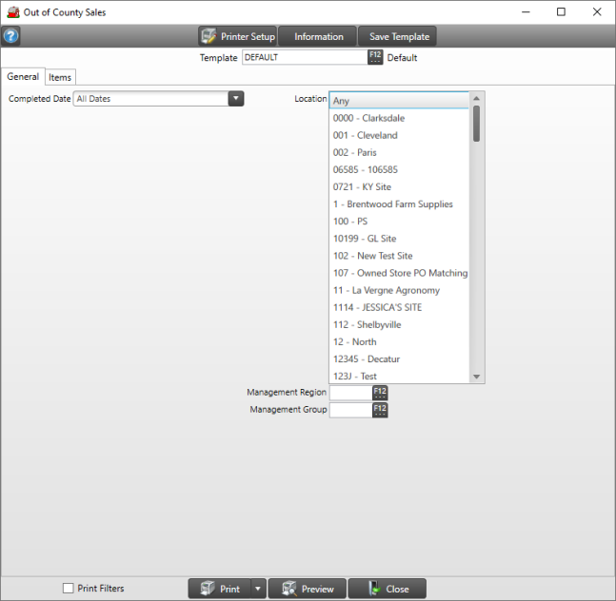Enable the Print Filters checkbox
616x601 pixels.
pyautogui.click(x=69, y=589)
